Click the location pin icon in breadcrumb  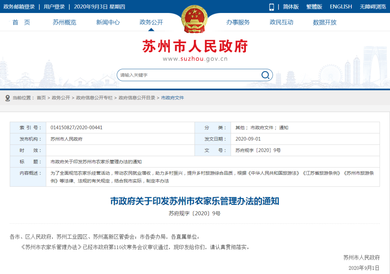tap(8, 98)
